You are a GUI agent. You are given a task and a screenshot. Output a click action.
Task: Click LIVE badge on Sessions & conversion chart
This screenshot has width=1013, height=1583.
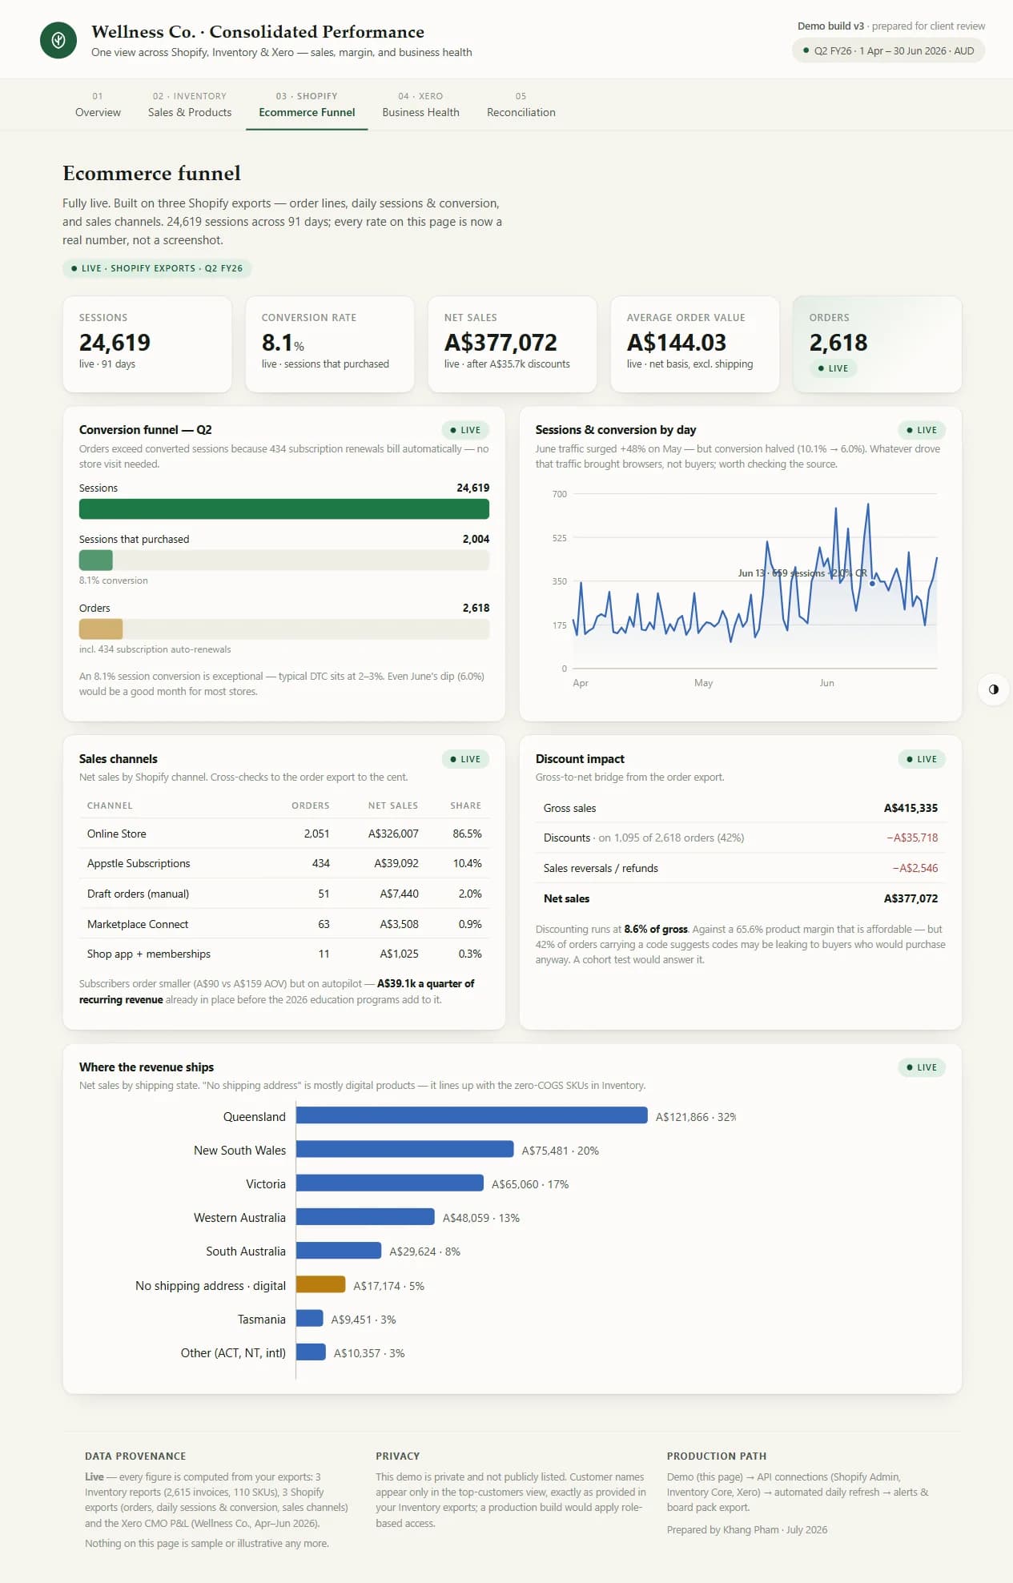pos(922,430)
